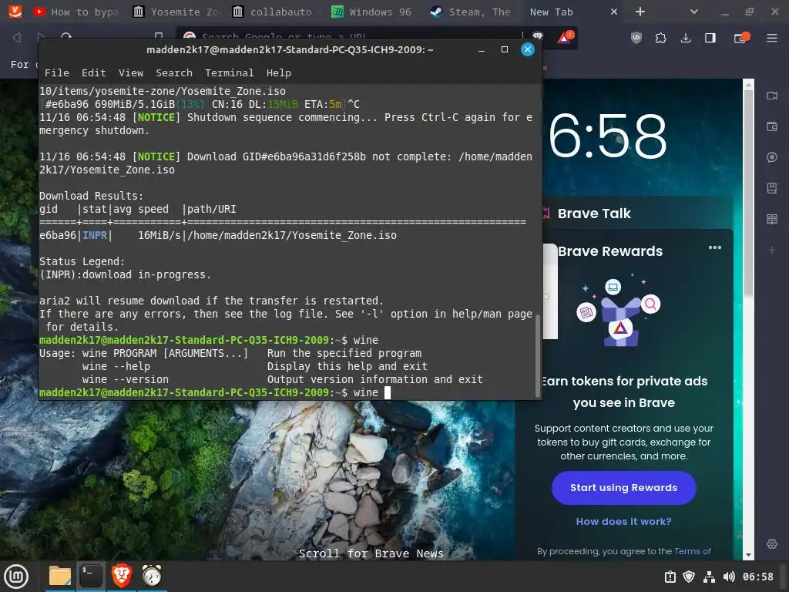Open the Extensions puzzle icon
Viewport: 789px width, 592px height.
pyautogui.click(x=660, y=38)
